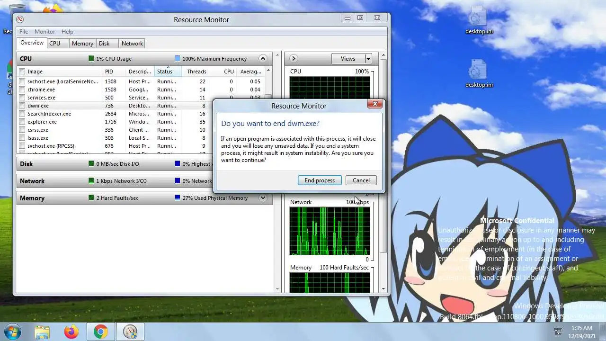Click green CPU Usage indicator square
Viewport: 606px width, 341px height.
pyautogui.click(x=91, y=59)
